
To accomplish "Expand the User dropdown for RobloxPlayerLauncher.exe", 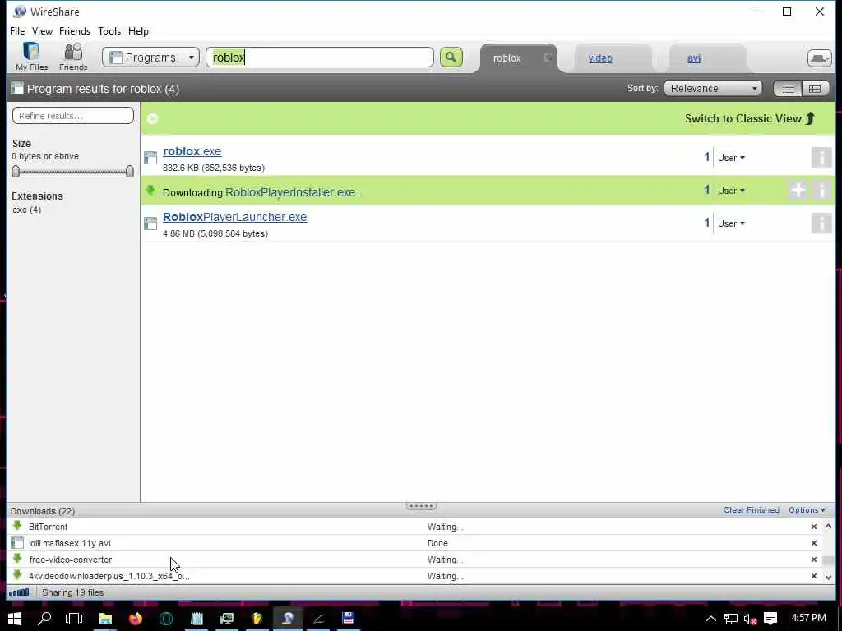I will (731, 223).
